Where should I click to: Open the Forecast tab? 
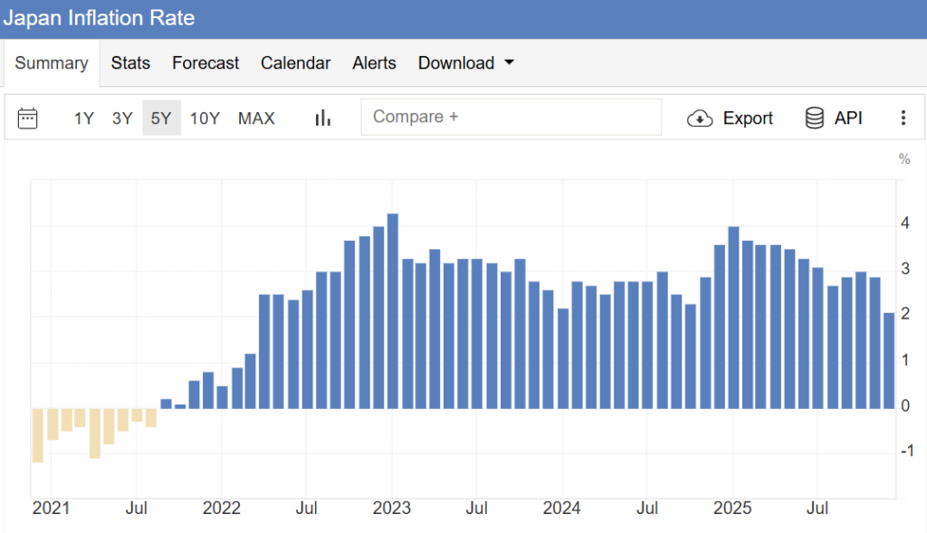coord(205,63)
